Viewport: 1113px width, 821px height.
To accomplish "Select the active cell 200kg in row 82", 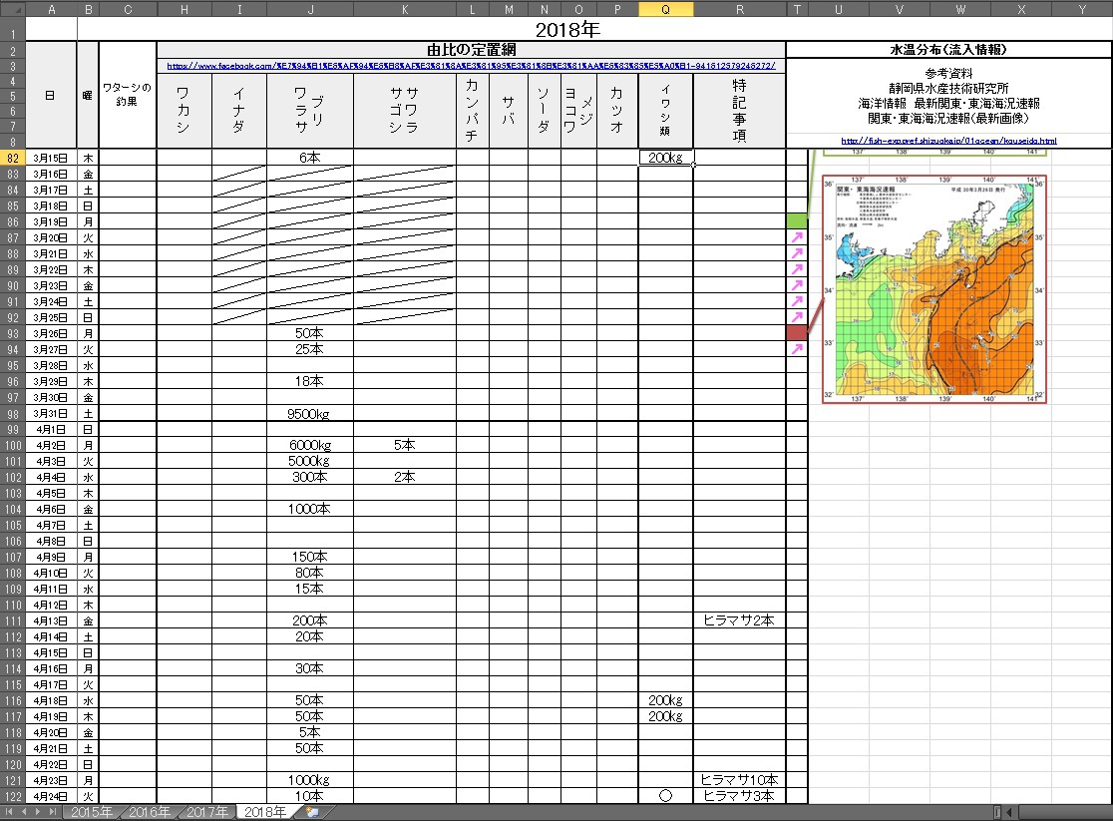I will pos(666,158).
